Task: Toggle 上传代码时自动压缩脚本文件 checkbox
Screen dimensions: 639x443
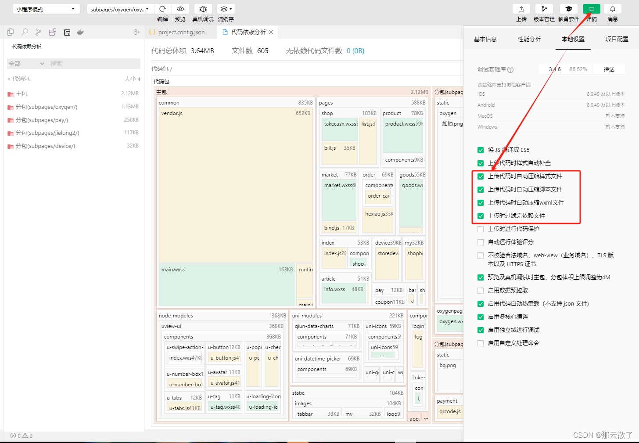Action: tap(481, 189)
